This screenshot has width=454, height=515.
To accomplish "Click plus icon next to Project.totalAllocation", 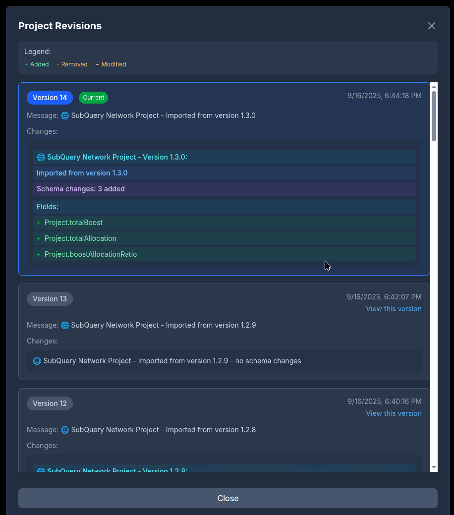I will pyautogui.click(x=39, y=239).
